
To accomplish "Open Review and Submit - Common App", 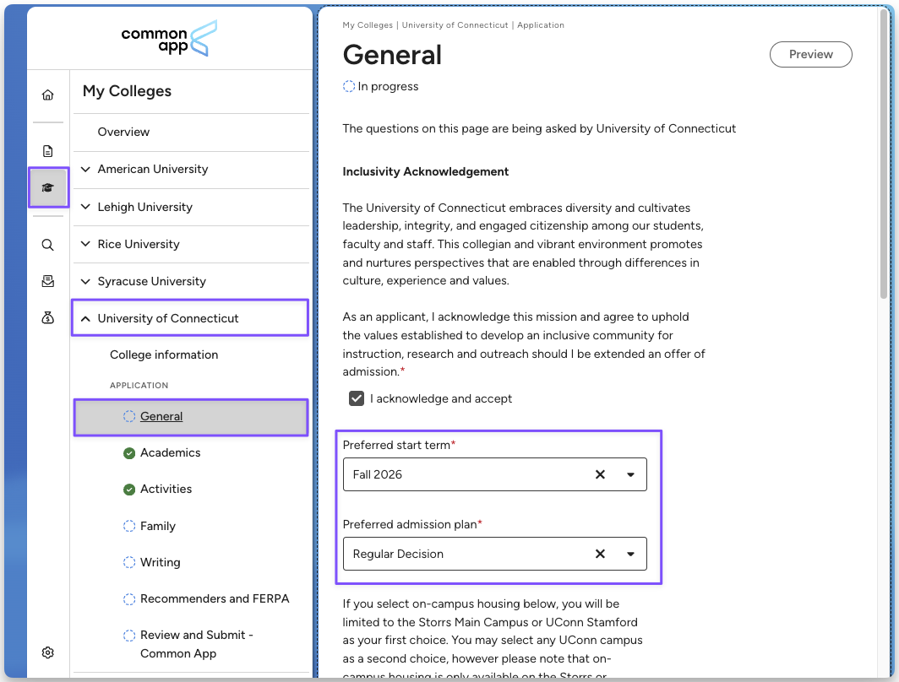I will (197, 644).
